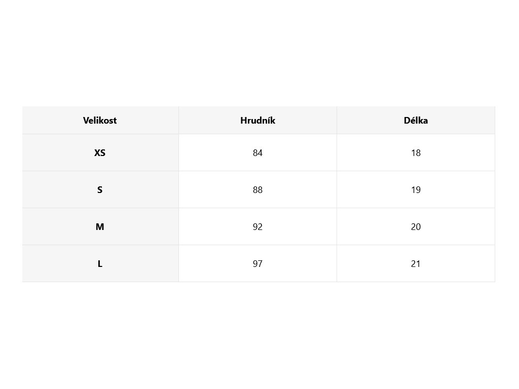The height and width of the screenshot is (389, 519).
Task: Pick the chest measurement for size XS
Action: [x=257, y=152]
